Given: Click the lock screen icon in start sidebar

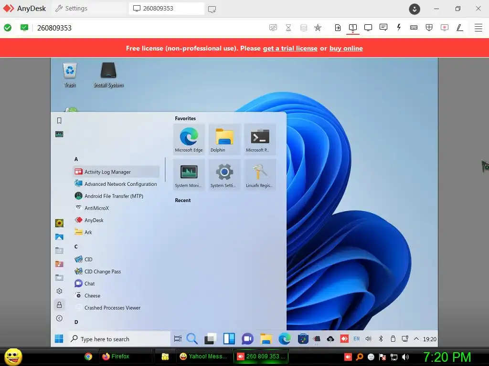Looking at the screenshot, I should tap(59, 305).
